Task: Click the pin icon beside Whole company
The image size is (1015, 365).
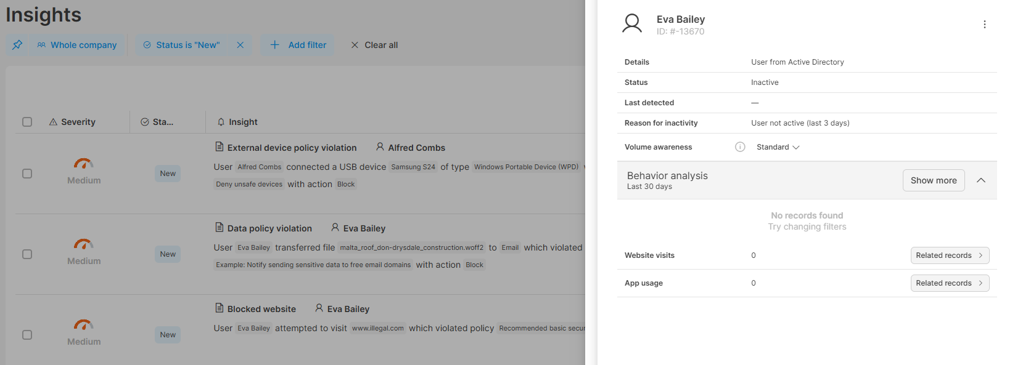Action: tap(17, 45)
